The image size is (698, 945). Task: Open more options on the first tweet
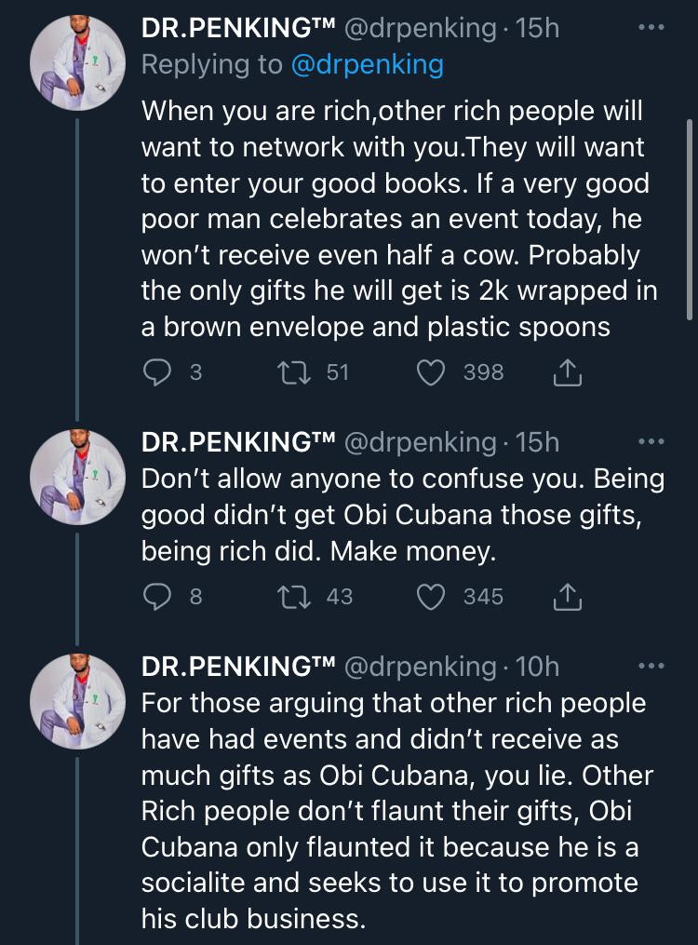coord(651,27)
